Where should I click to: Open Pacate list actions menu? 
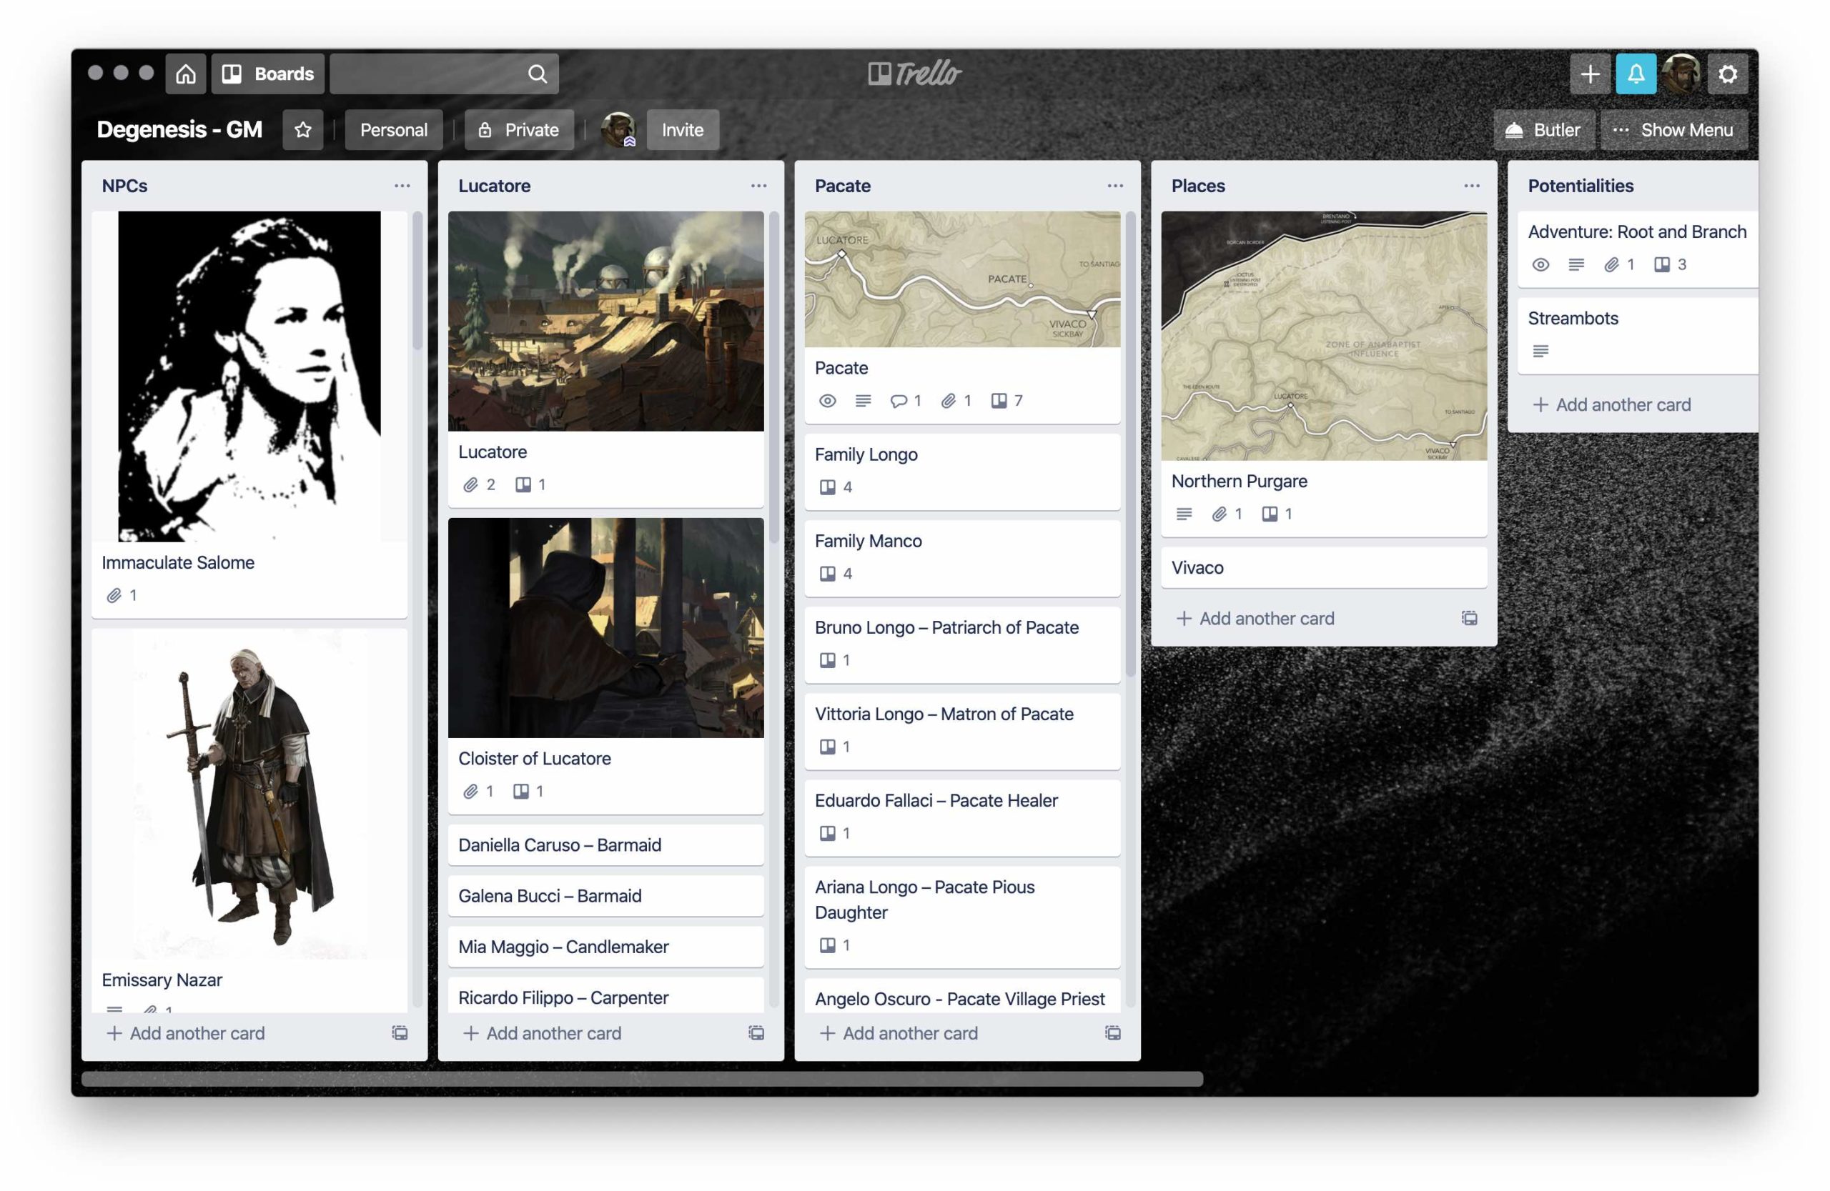click(x=1116, y=186)
